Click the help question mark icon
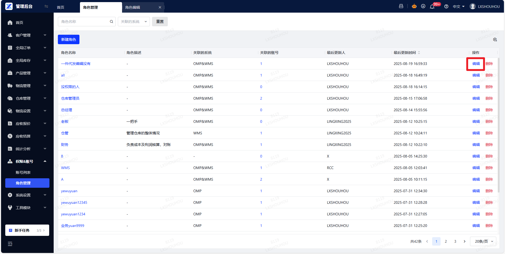Screen dimensions: 505x254 (x=446, y=7)
